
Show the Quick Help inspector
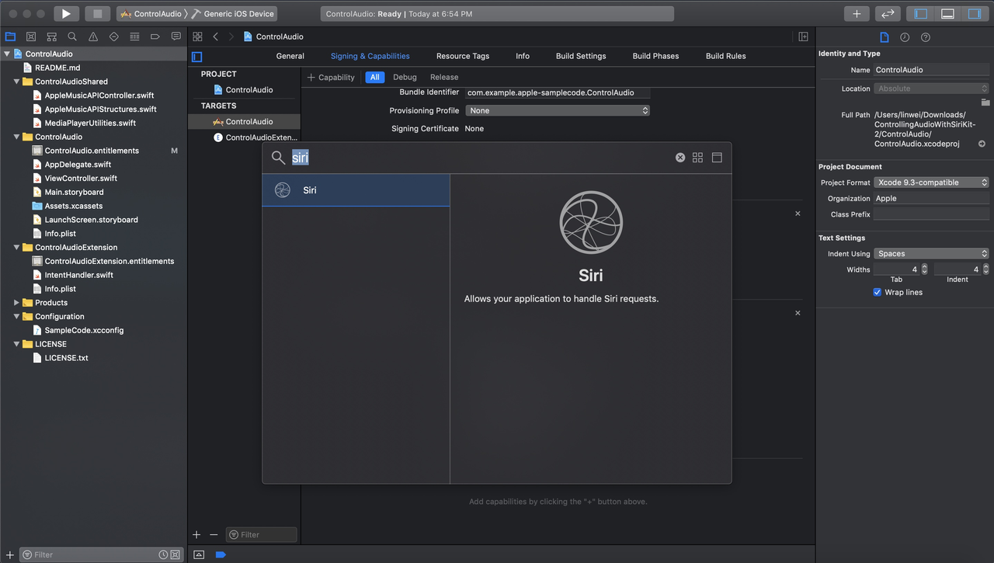click(926, 37)
